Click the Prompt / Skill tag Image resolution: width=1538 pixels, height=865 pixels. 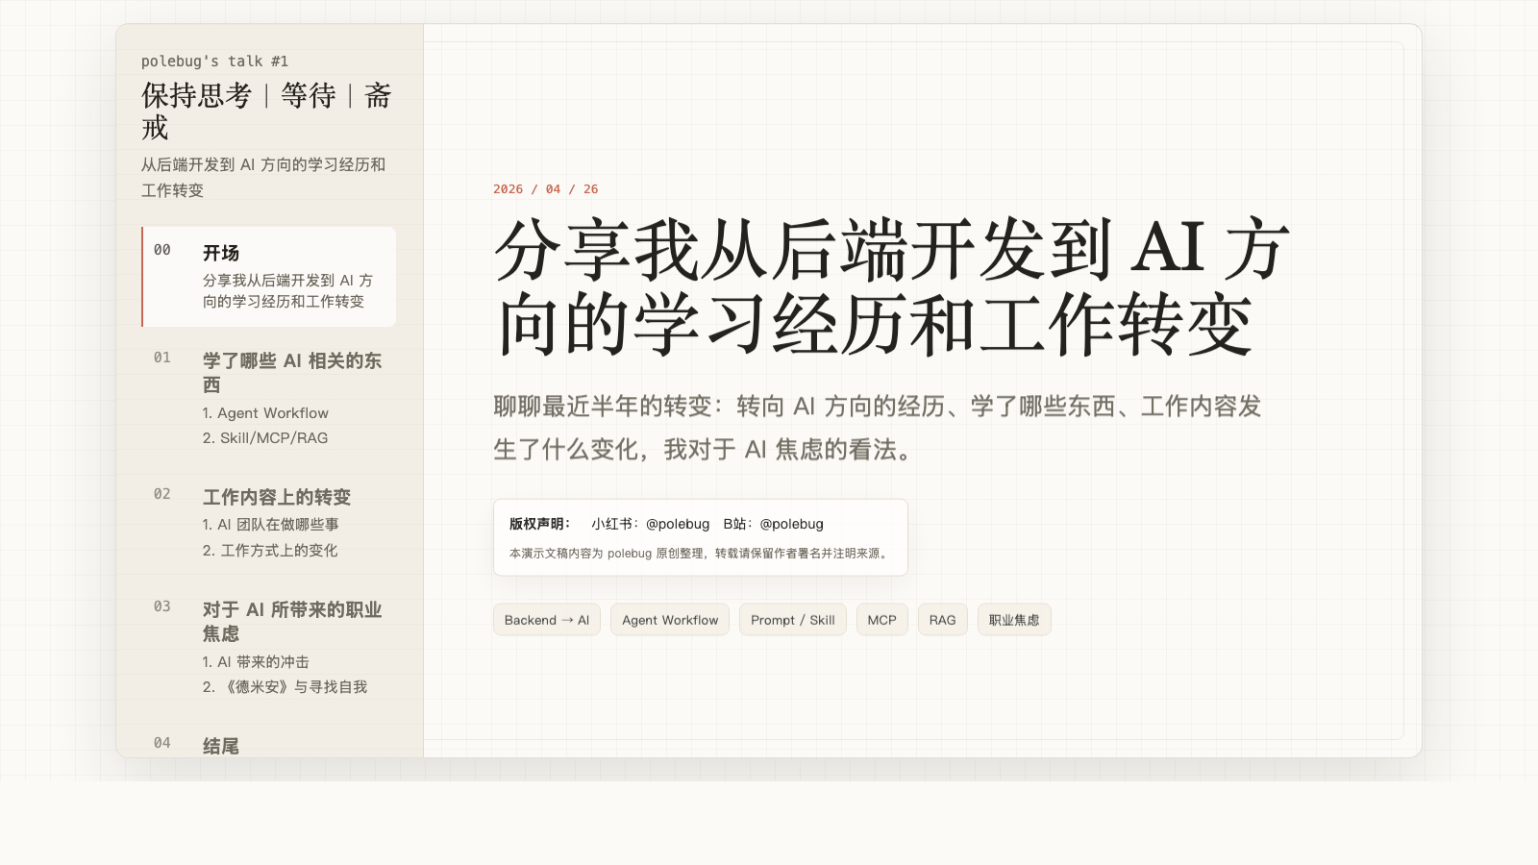click(792, 619)
